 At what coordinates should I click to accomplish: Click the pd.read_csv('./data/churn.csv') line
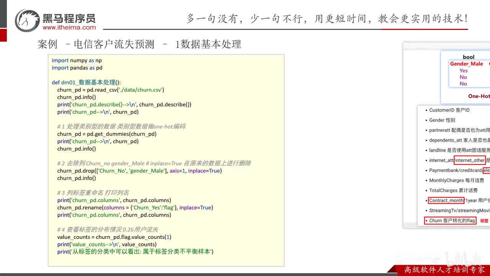point(111,90)
